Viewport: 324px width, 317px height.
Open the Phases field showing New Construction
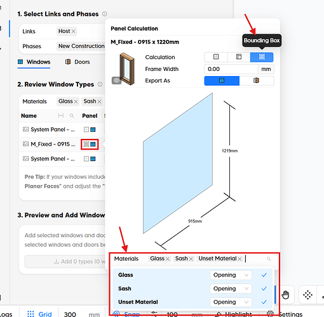pyautogui.click(x=81, y=46)
